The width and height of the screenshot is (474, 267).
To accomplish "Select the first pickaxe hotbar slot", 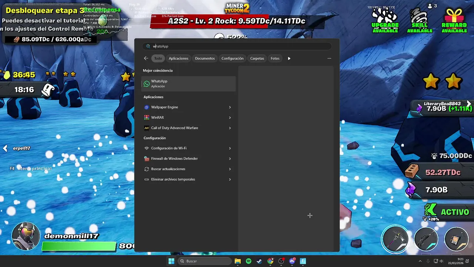I will (396, 239).
